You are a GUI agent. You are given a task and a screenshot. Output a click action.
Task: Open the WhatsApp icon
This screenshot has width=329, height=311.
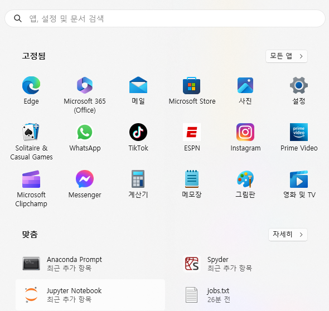85,132
